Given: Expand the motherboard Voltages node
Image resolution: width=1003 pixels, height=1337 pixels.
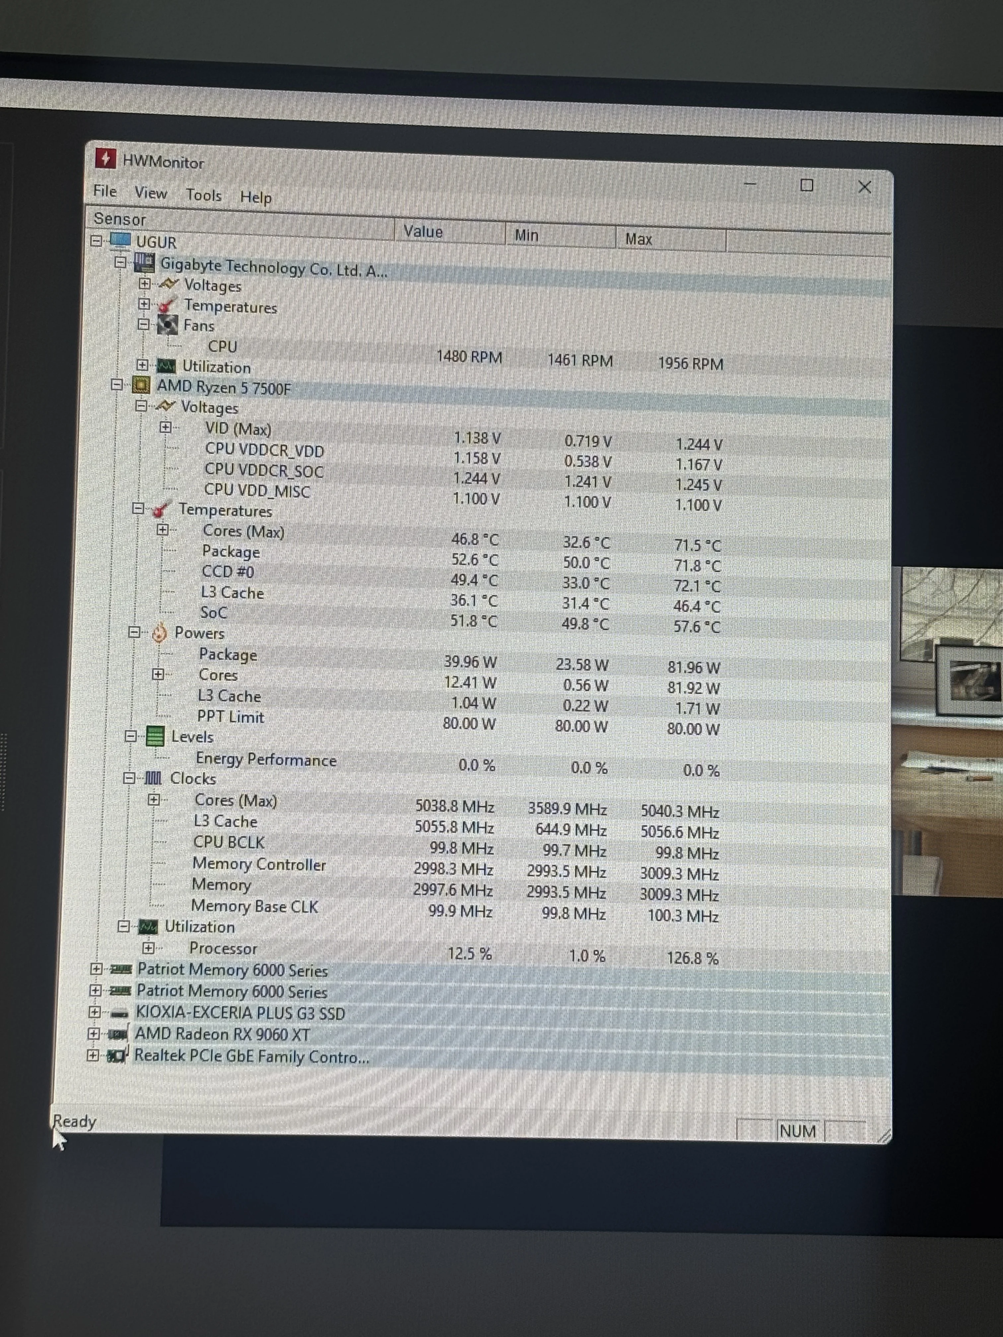Looking at the screenshot, I should 145,284.
